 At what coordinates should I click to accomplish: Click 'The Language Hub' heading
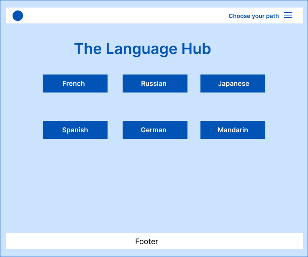pyautogui.click(x=143, y=49)
